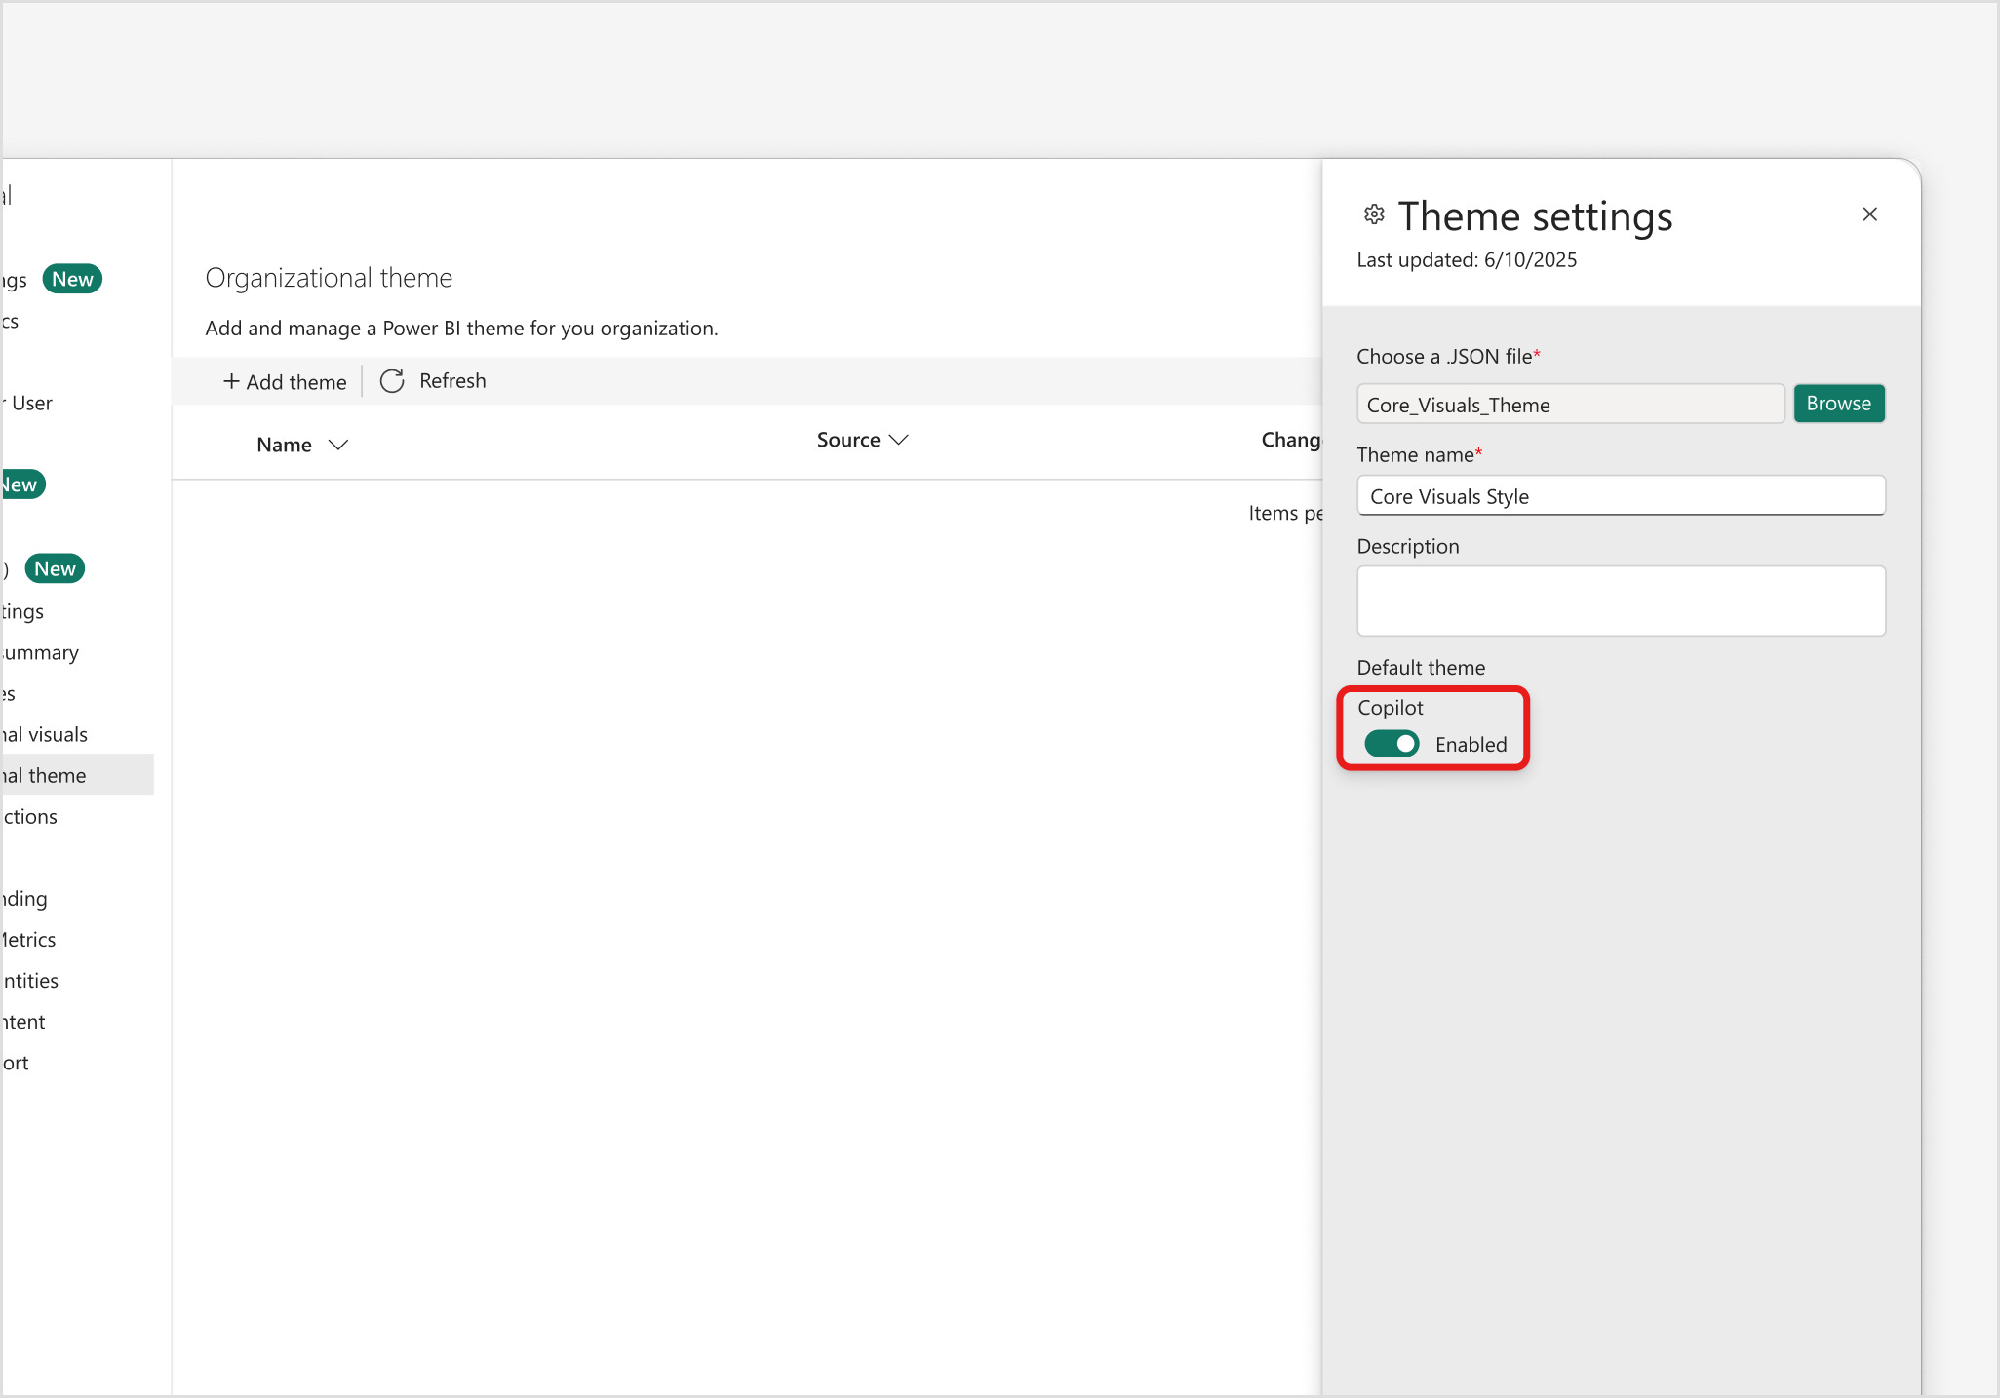Image resolution: width=2000 pixels, height=1398 pixels.
Task: Click the Core_Visuals_Theme file field
Action: tap(1570, 405)
